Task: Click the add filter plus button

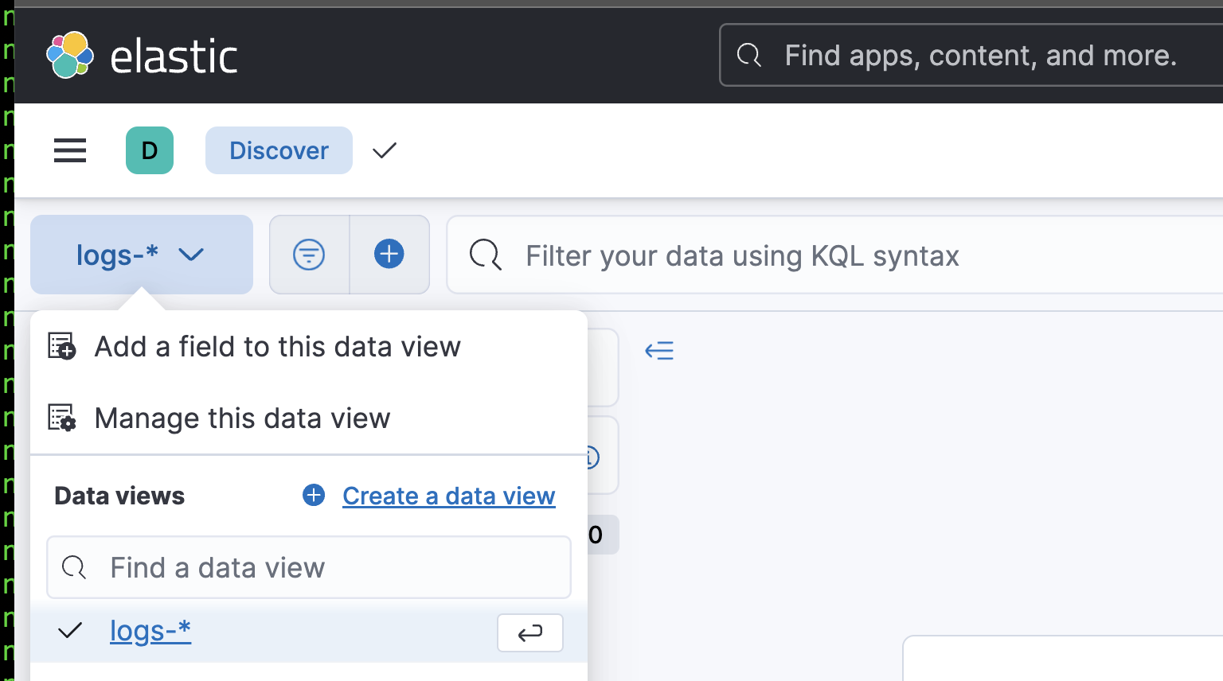Action: click(389, 255)
